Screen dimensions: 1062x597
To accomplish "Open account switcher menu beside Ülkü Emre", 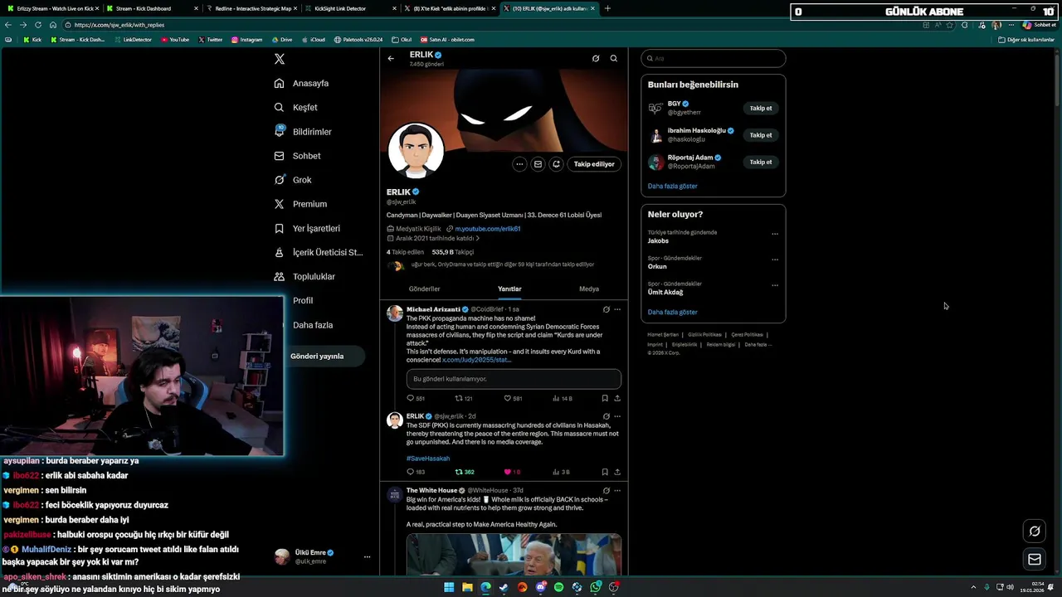I will (x=367, y=556).
